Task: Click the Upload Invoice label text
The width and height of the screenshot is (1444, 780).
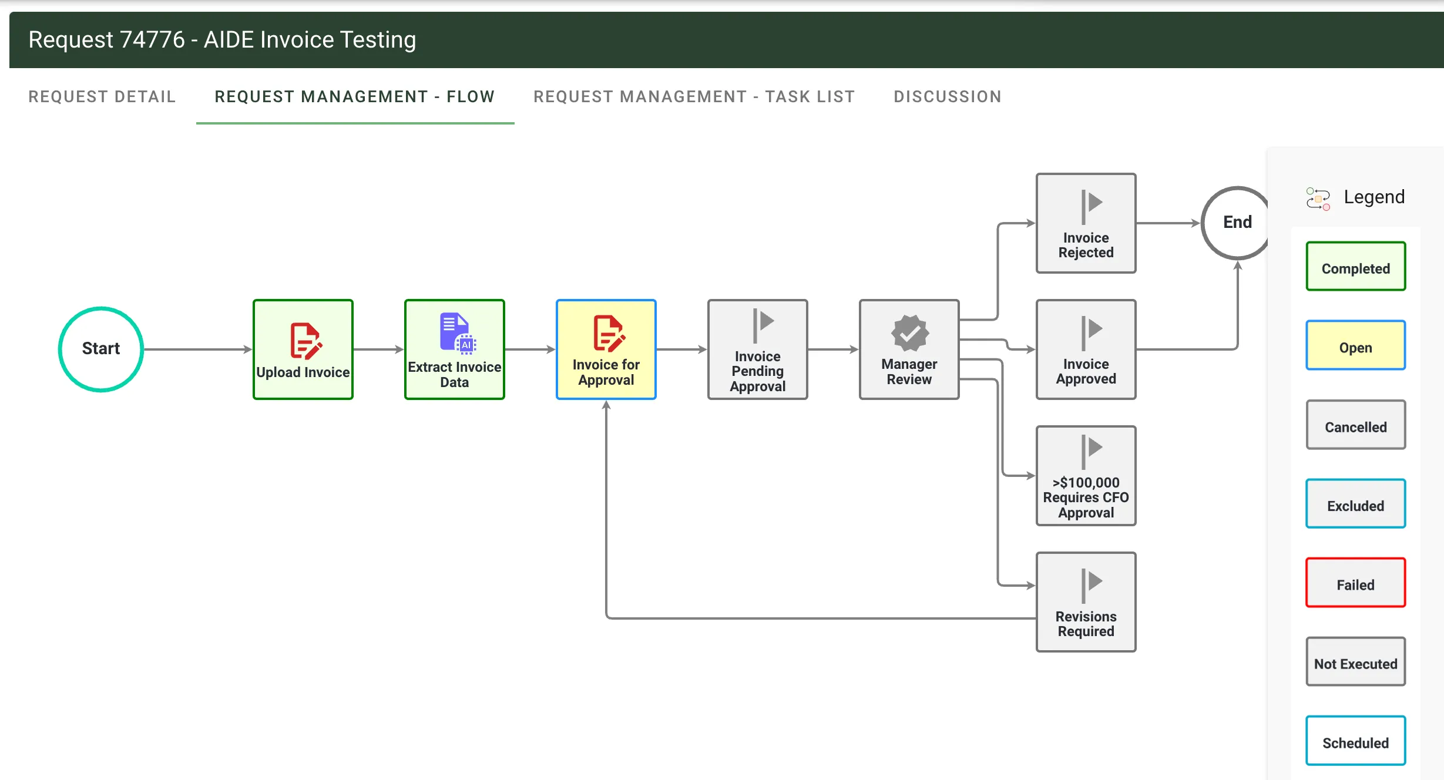Action: coord(303,372)
